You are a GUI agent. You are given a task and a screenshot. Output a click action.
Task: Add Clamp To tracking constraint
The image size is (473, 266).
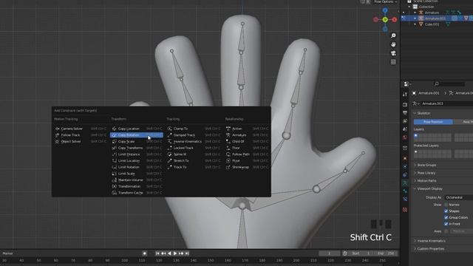[194, 129]
